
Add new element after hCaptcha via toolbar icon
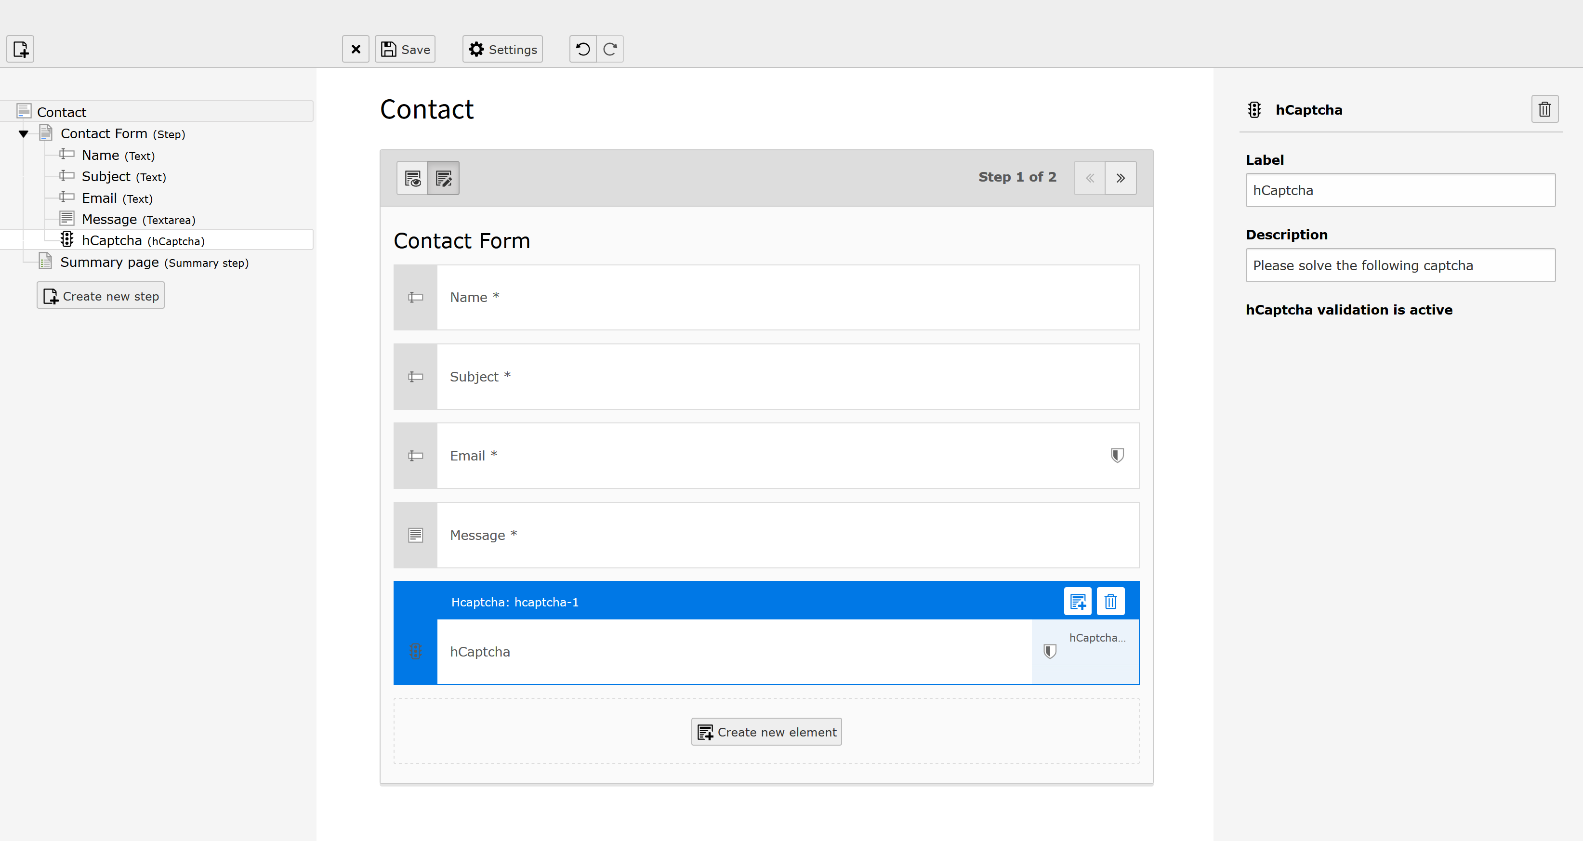tap(1078, 602)
